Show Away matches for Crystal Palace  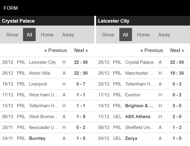coord(68,35)
